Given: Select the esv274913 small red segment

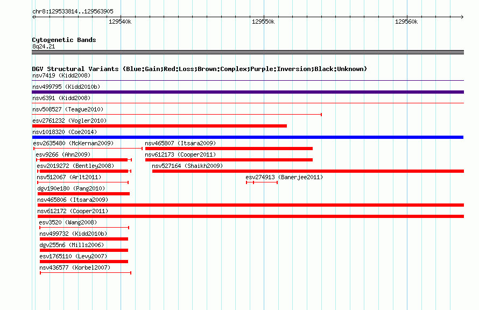Looking at the screenshot, I should (262, 182).
